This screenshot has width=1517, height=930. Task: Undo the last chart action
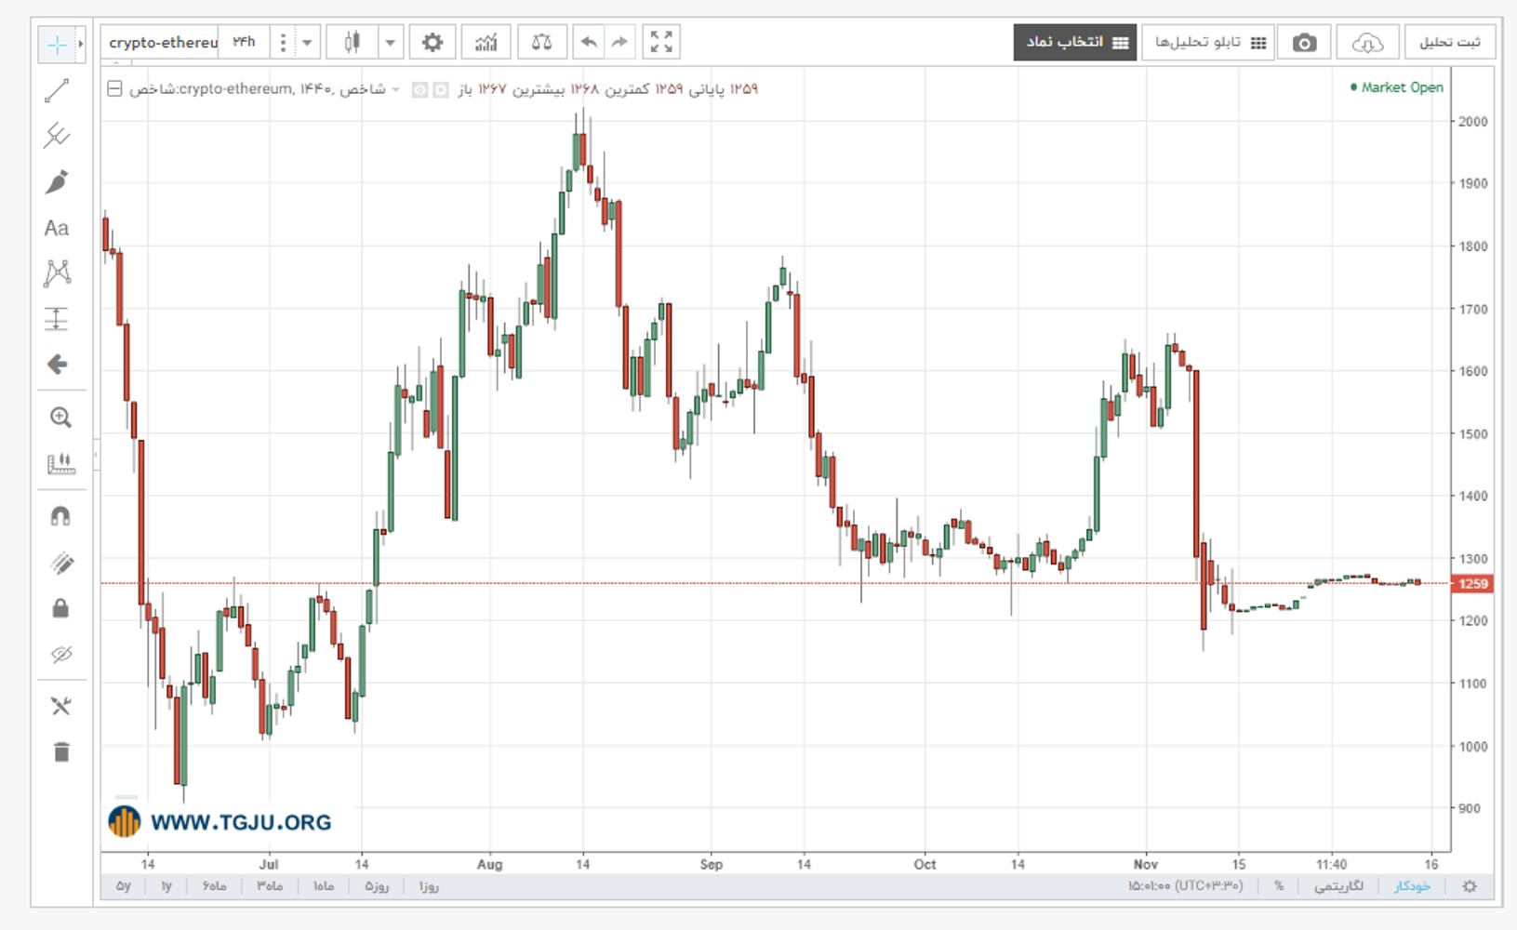tap(589, 42)
